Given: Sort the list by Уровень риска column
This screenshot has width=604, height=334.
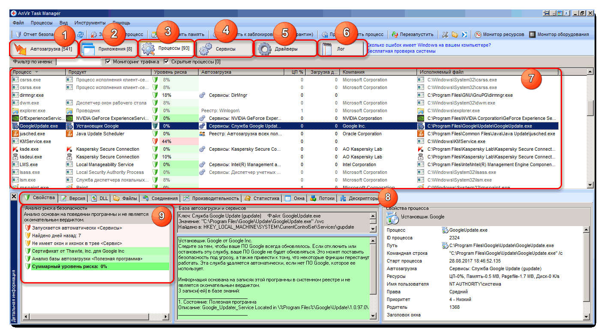Looking at the screenshot, I should 170,72.
